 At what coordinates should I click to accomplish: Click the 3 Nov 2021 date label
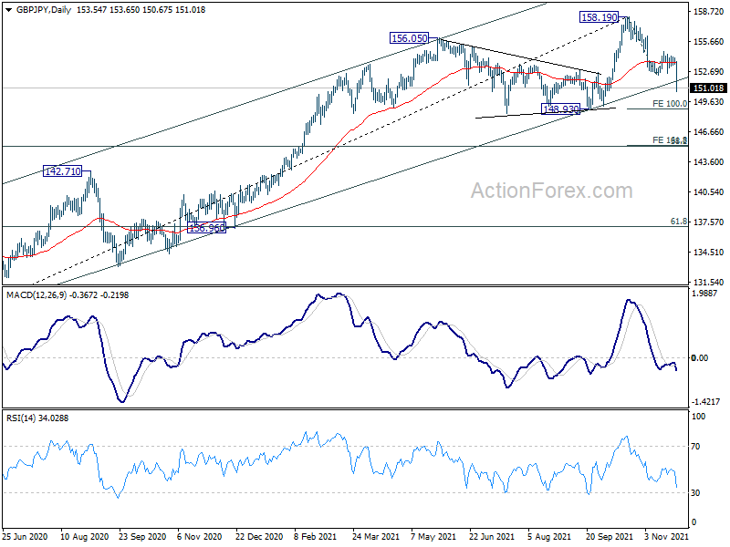click(666, 536)
